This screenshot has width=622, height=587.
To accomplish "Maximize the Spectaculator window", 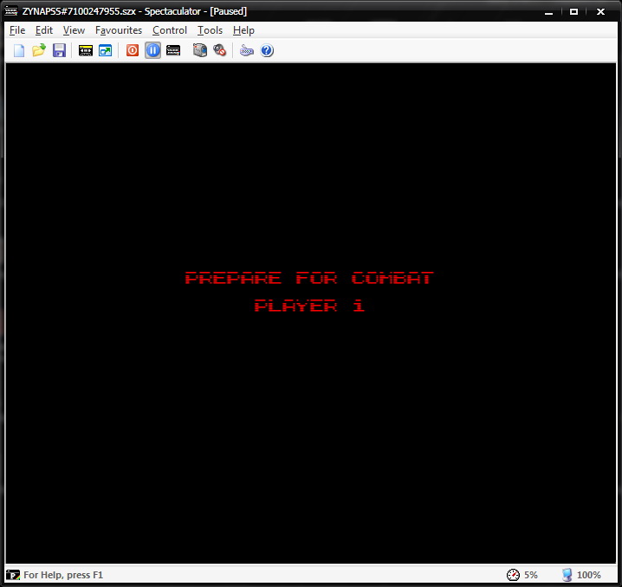I will (573, 12).
